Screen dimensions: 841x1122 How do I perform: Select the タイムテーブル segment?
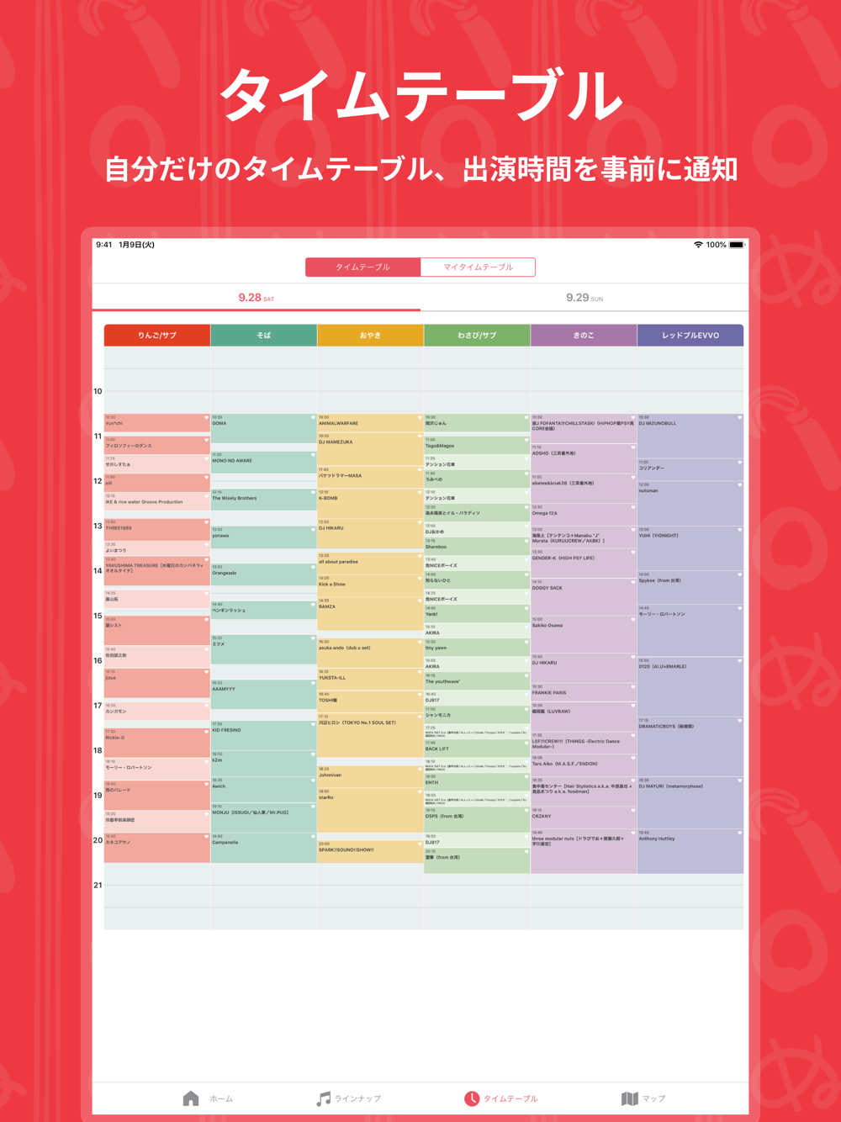pyautogui.click(x=362, y=267)
